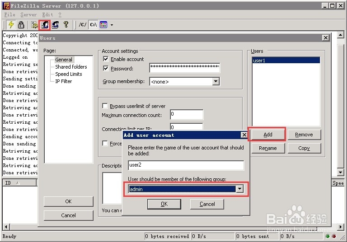Open the Server menu
This screenshot has width=347, height=242.
point(28,14)
